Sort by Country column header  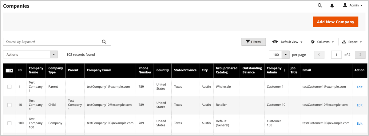pyautogui.click(x=162, y=70)
